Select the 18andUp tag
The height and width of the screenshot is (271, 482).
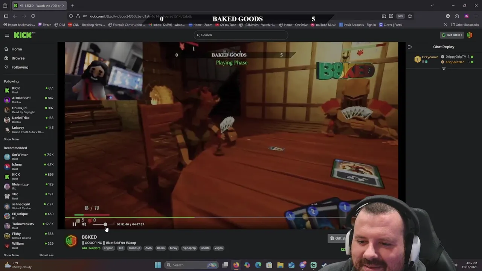(x=134, y=248)
